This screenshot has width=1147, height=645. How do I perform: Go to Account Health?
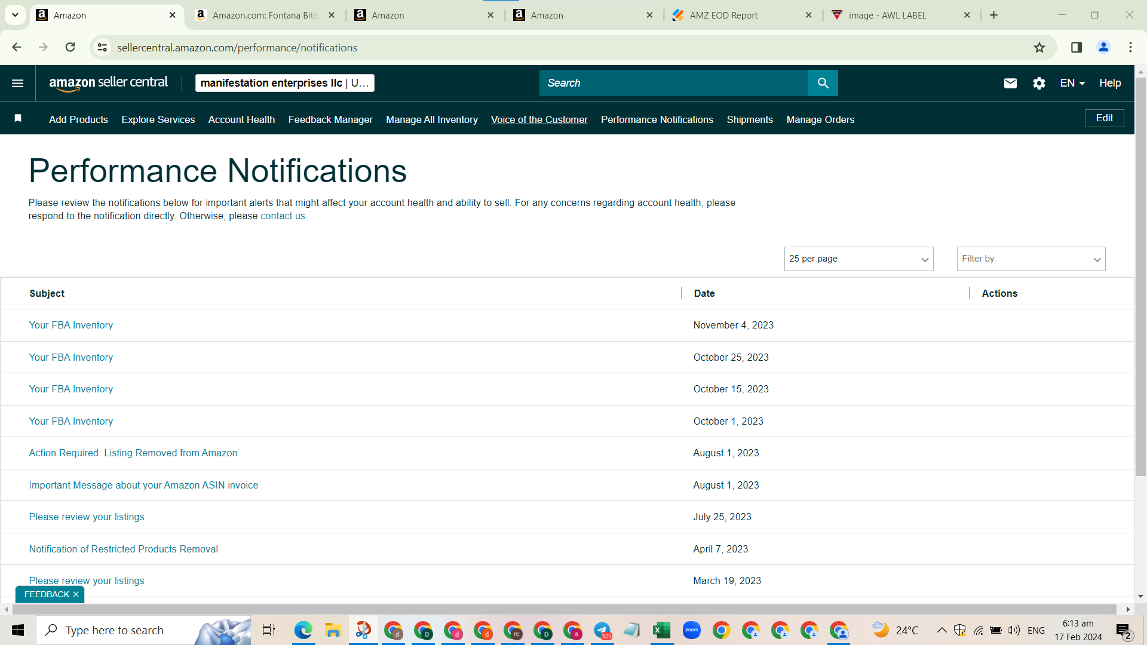point(241,119)
